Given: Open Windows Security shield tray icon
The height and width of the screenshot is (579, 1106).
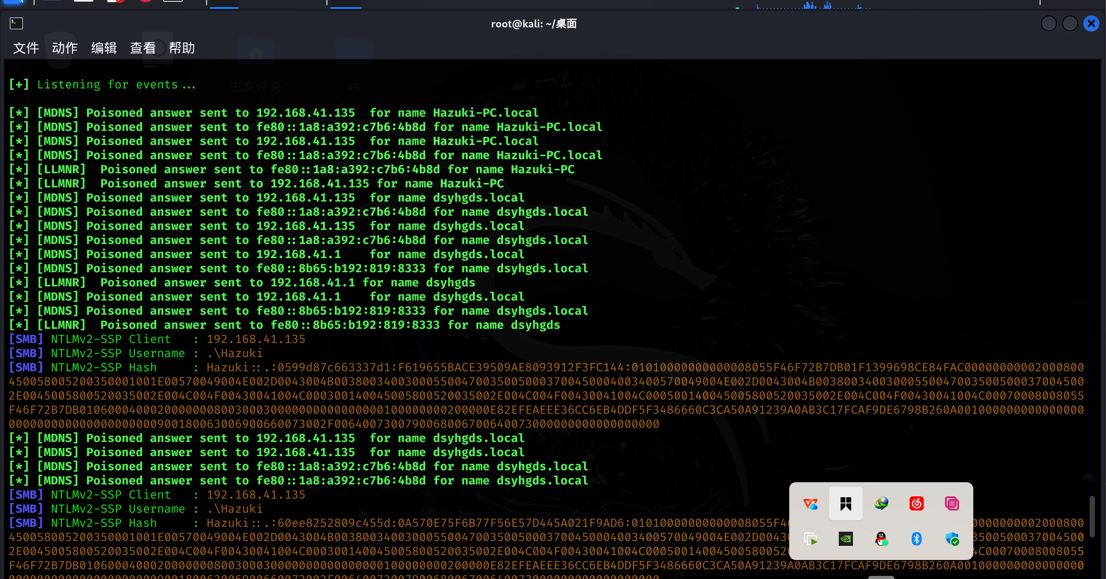Looking at the screenshot, I should tap(952, 539).
